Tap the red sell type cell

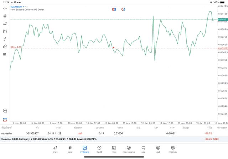click(x=80, y=133)
